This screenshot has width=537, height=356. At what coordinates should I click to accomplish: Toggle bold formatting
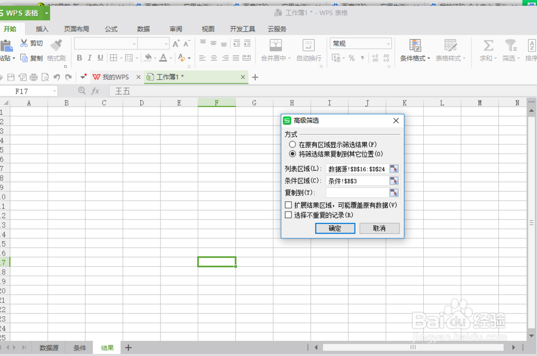[x=79, y=58]
